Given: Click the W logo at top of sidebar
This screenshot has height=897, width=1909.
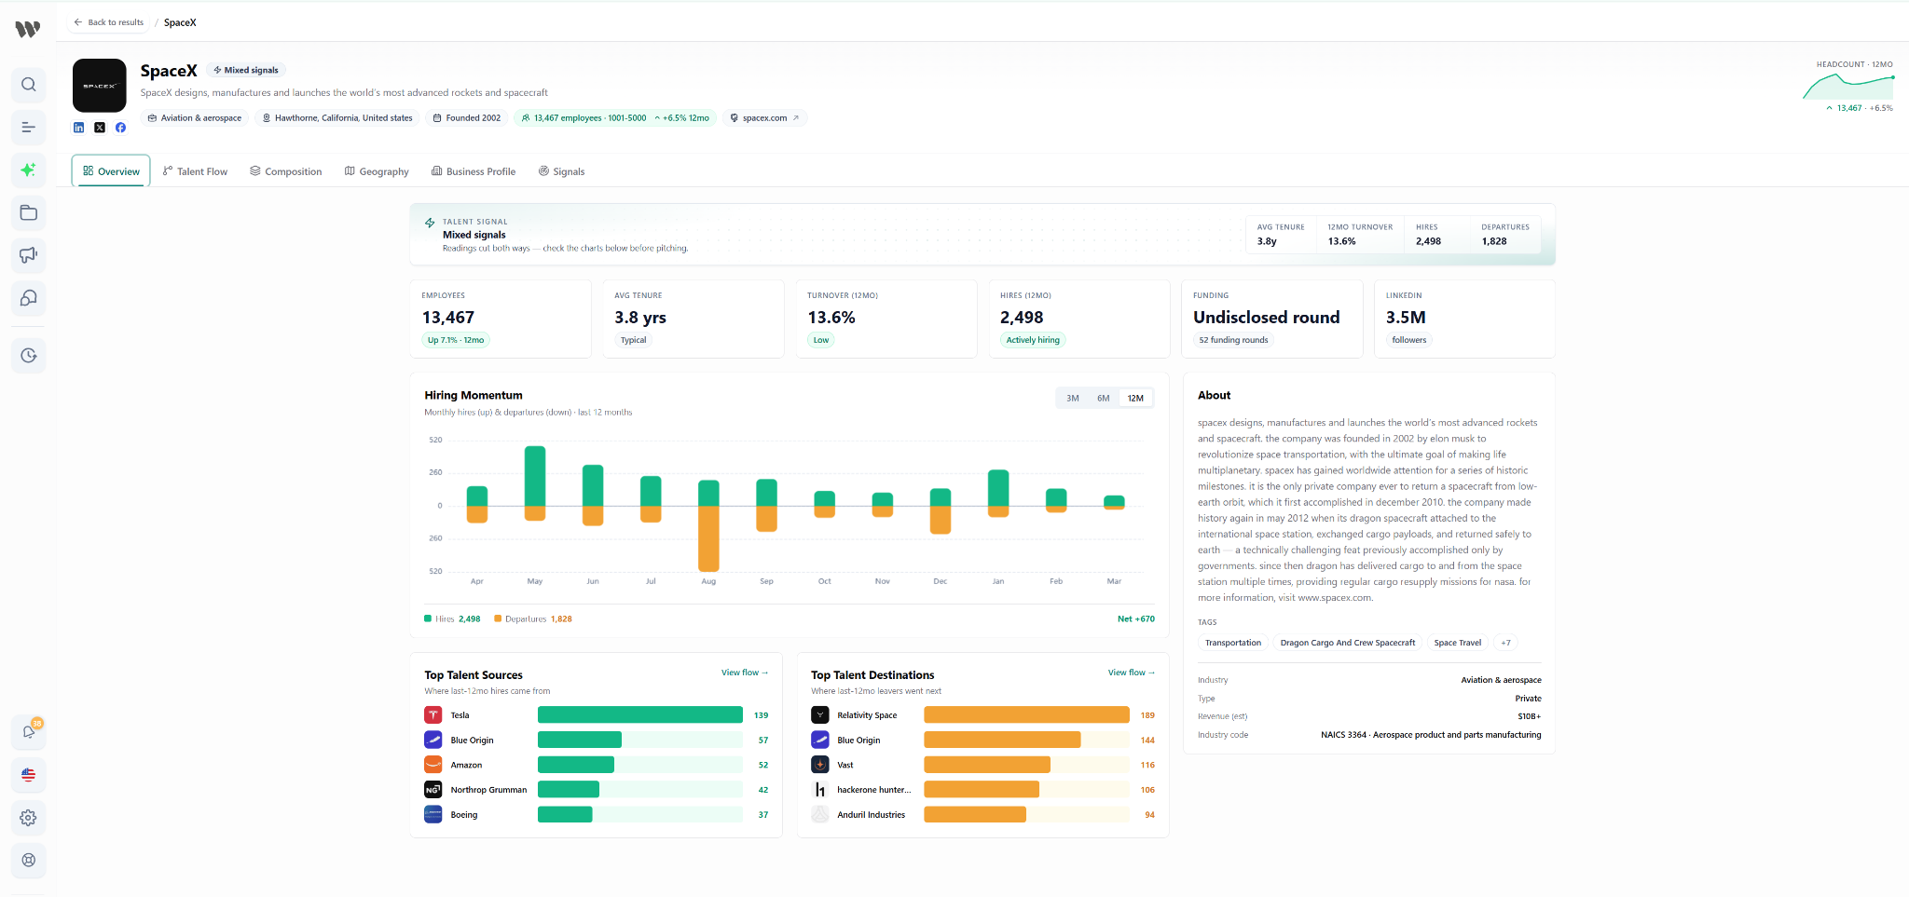Looking at the screenshot, I should click(28, 29).
